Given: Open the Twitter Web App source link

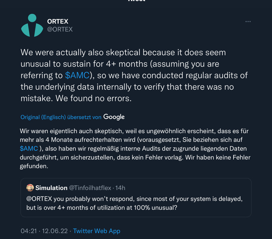Looking at the screenshot, I should [x=97, y=231].
